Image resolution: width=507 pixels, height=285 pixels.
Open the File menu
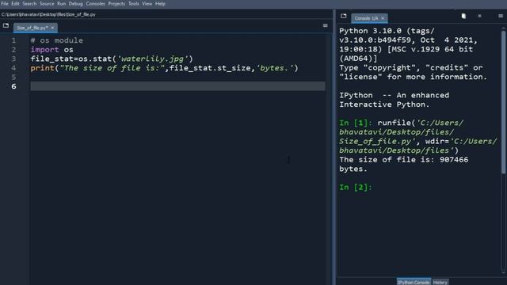click(x=5, y=4)
